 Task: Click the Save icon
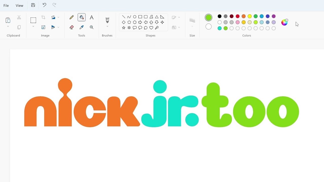(33, 5)
